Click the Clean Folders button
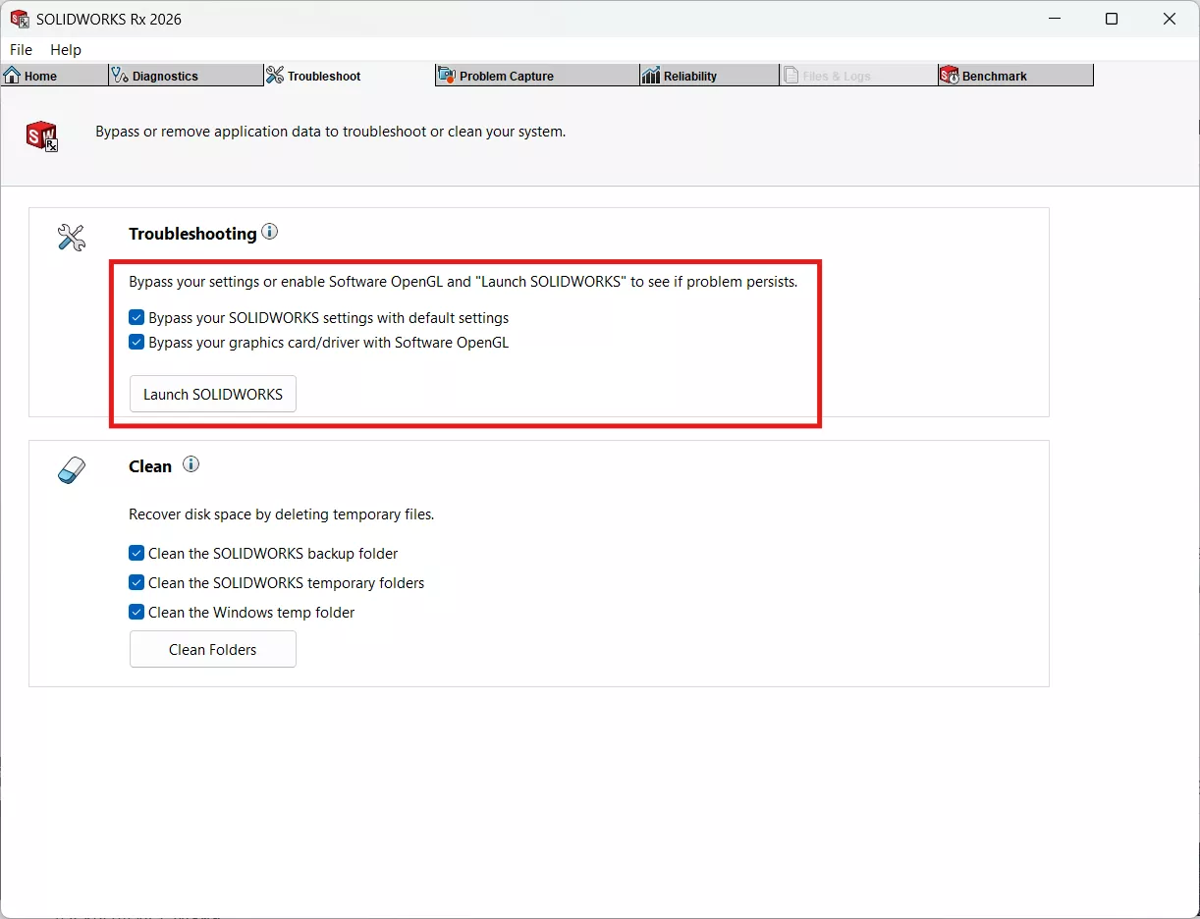This screenshot has width=1200, height=919. pyautogui.click(x=212, y=649)
